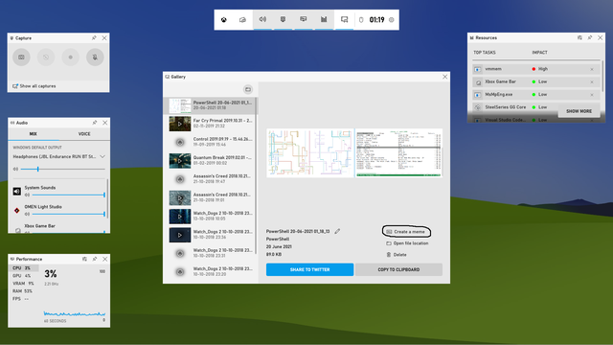Screen dimensions: 613x345
Task: Open Performance widget options icon
Action: [x=84, y=259]
